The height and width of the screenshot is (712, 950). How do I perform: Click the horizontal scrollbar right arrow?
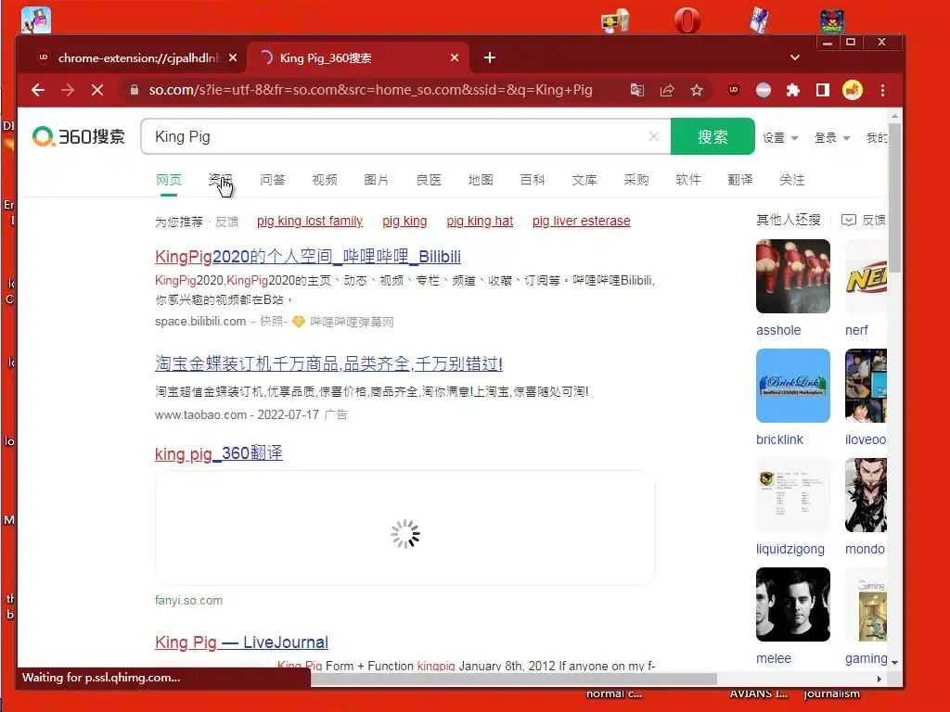pyautogui.click(x=879, y=680)
